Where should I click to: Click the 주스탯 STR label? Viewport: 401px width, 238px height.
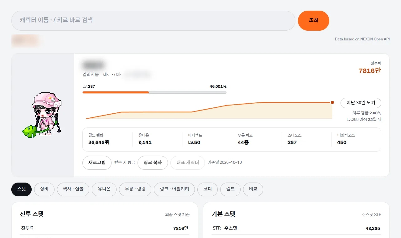(x=372, y=215)
